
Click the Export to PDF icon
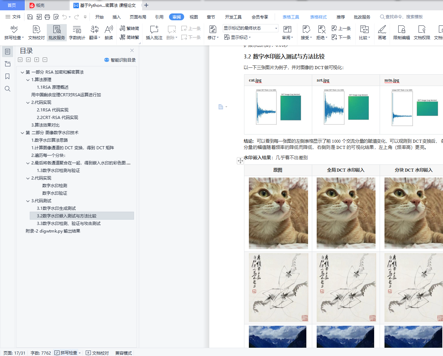coord(39,17)
